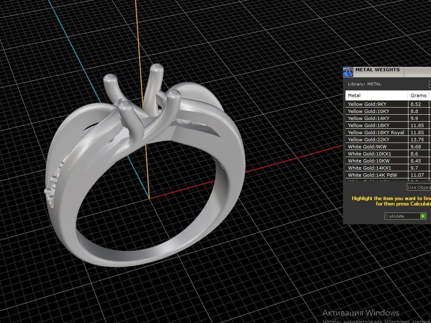Select the Yellow Gold:18KY row
Screen dimensions: 431x323
point(388,125)
